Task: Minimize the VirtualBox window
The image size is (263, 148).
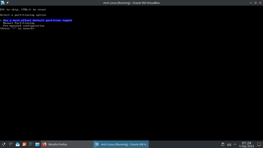Action: coord(251,3)
